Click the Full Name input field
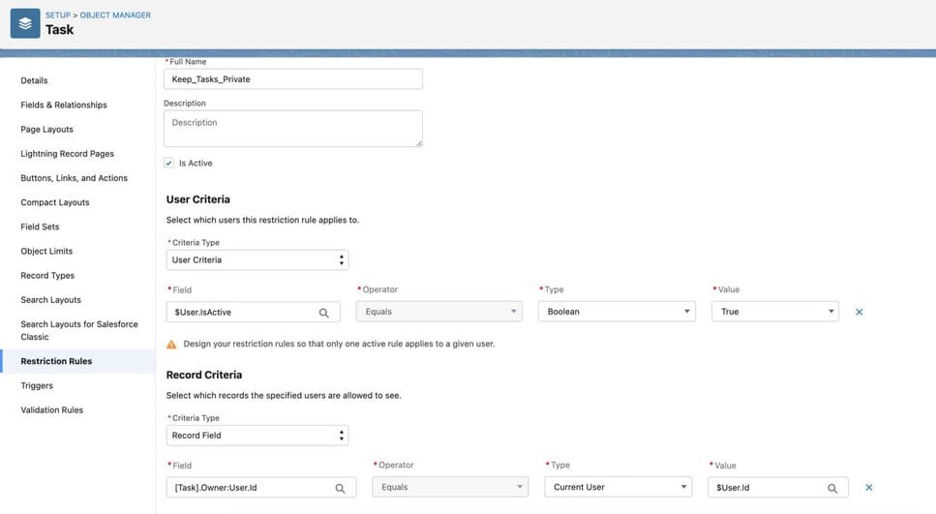The image size is (936, 514). click(292, 79)
